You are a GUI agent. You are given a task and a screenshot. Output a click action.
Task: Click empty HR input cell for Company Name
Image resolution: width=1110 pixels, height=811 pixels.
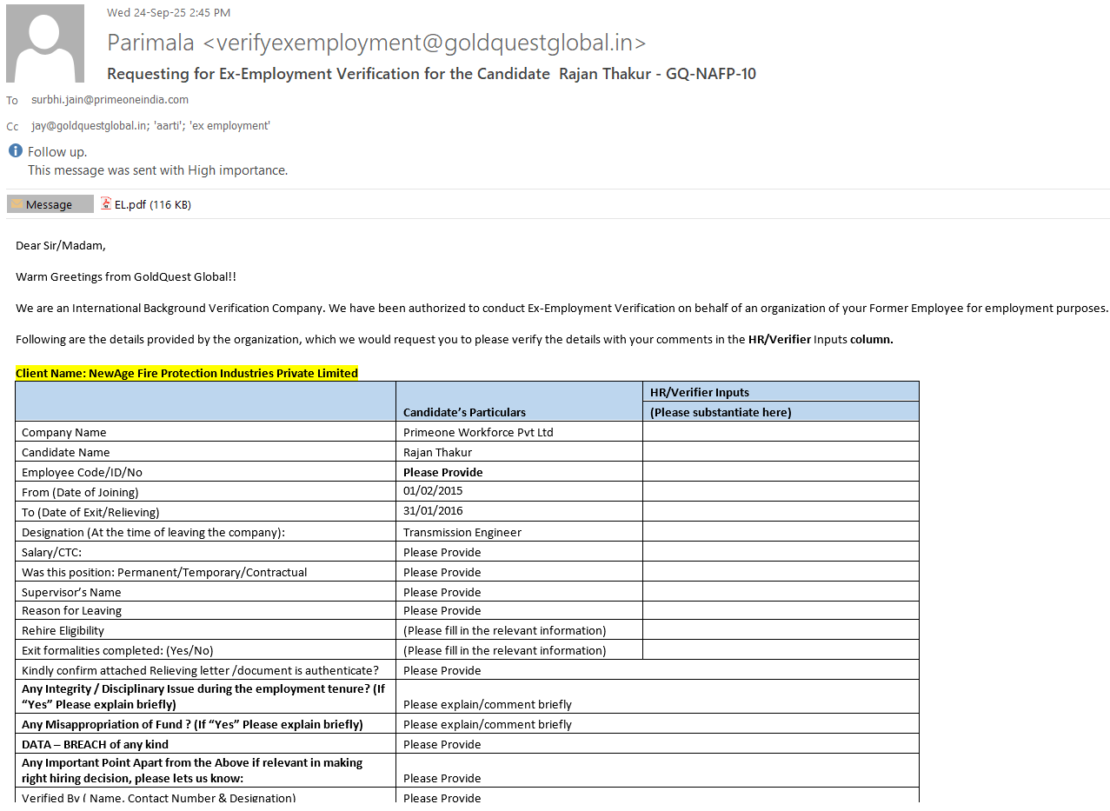tap(781, 431)
